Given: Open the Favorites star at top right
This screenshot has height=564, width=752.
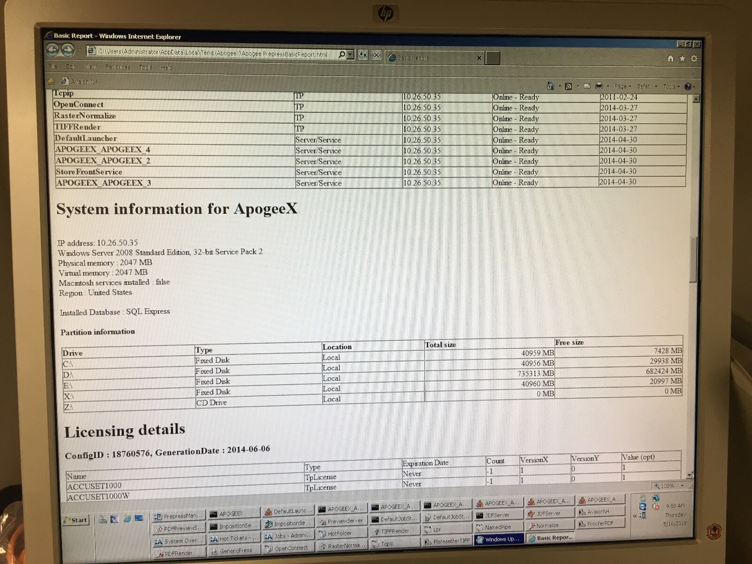Looking at the screenshot, I should coord(682,58).
